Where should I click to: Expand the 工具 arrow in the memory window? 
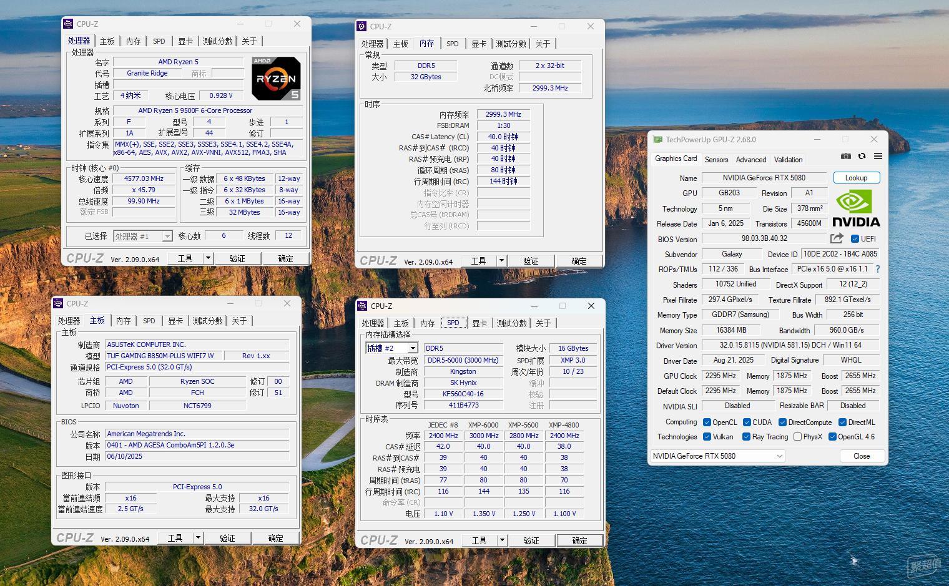click(501, 261)
